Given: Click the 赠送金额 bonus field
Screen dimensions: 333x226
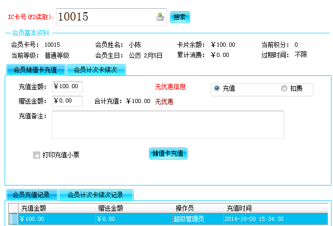Looking at the screenshot, I should point(67,101).
